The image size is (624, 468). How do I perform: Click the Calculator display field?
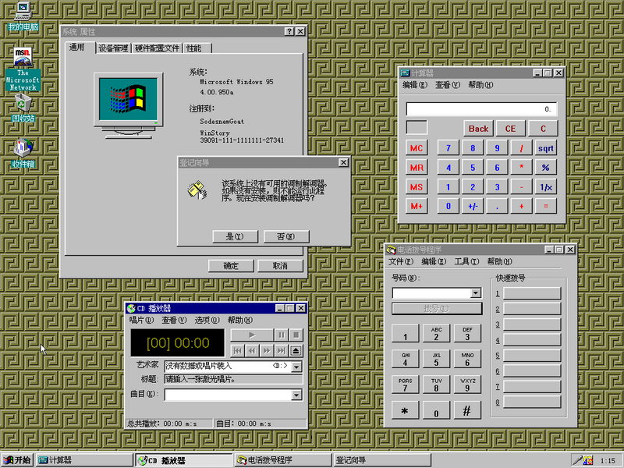481,109
